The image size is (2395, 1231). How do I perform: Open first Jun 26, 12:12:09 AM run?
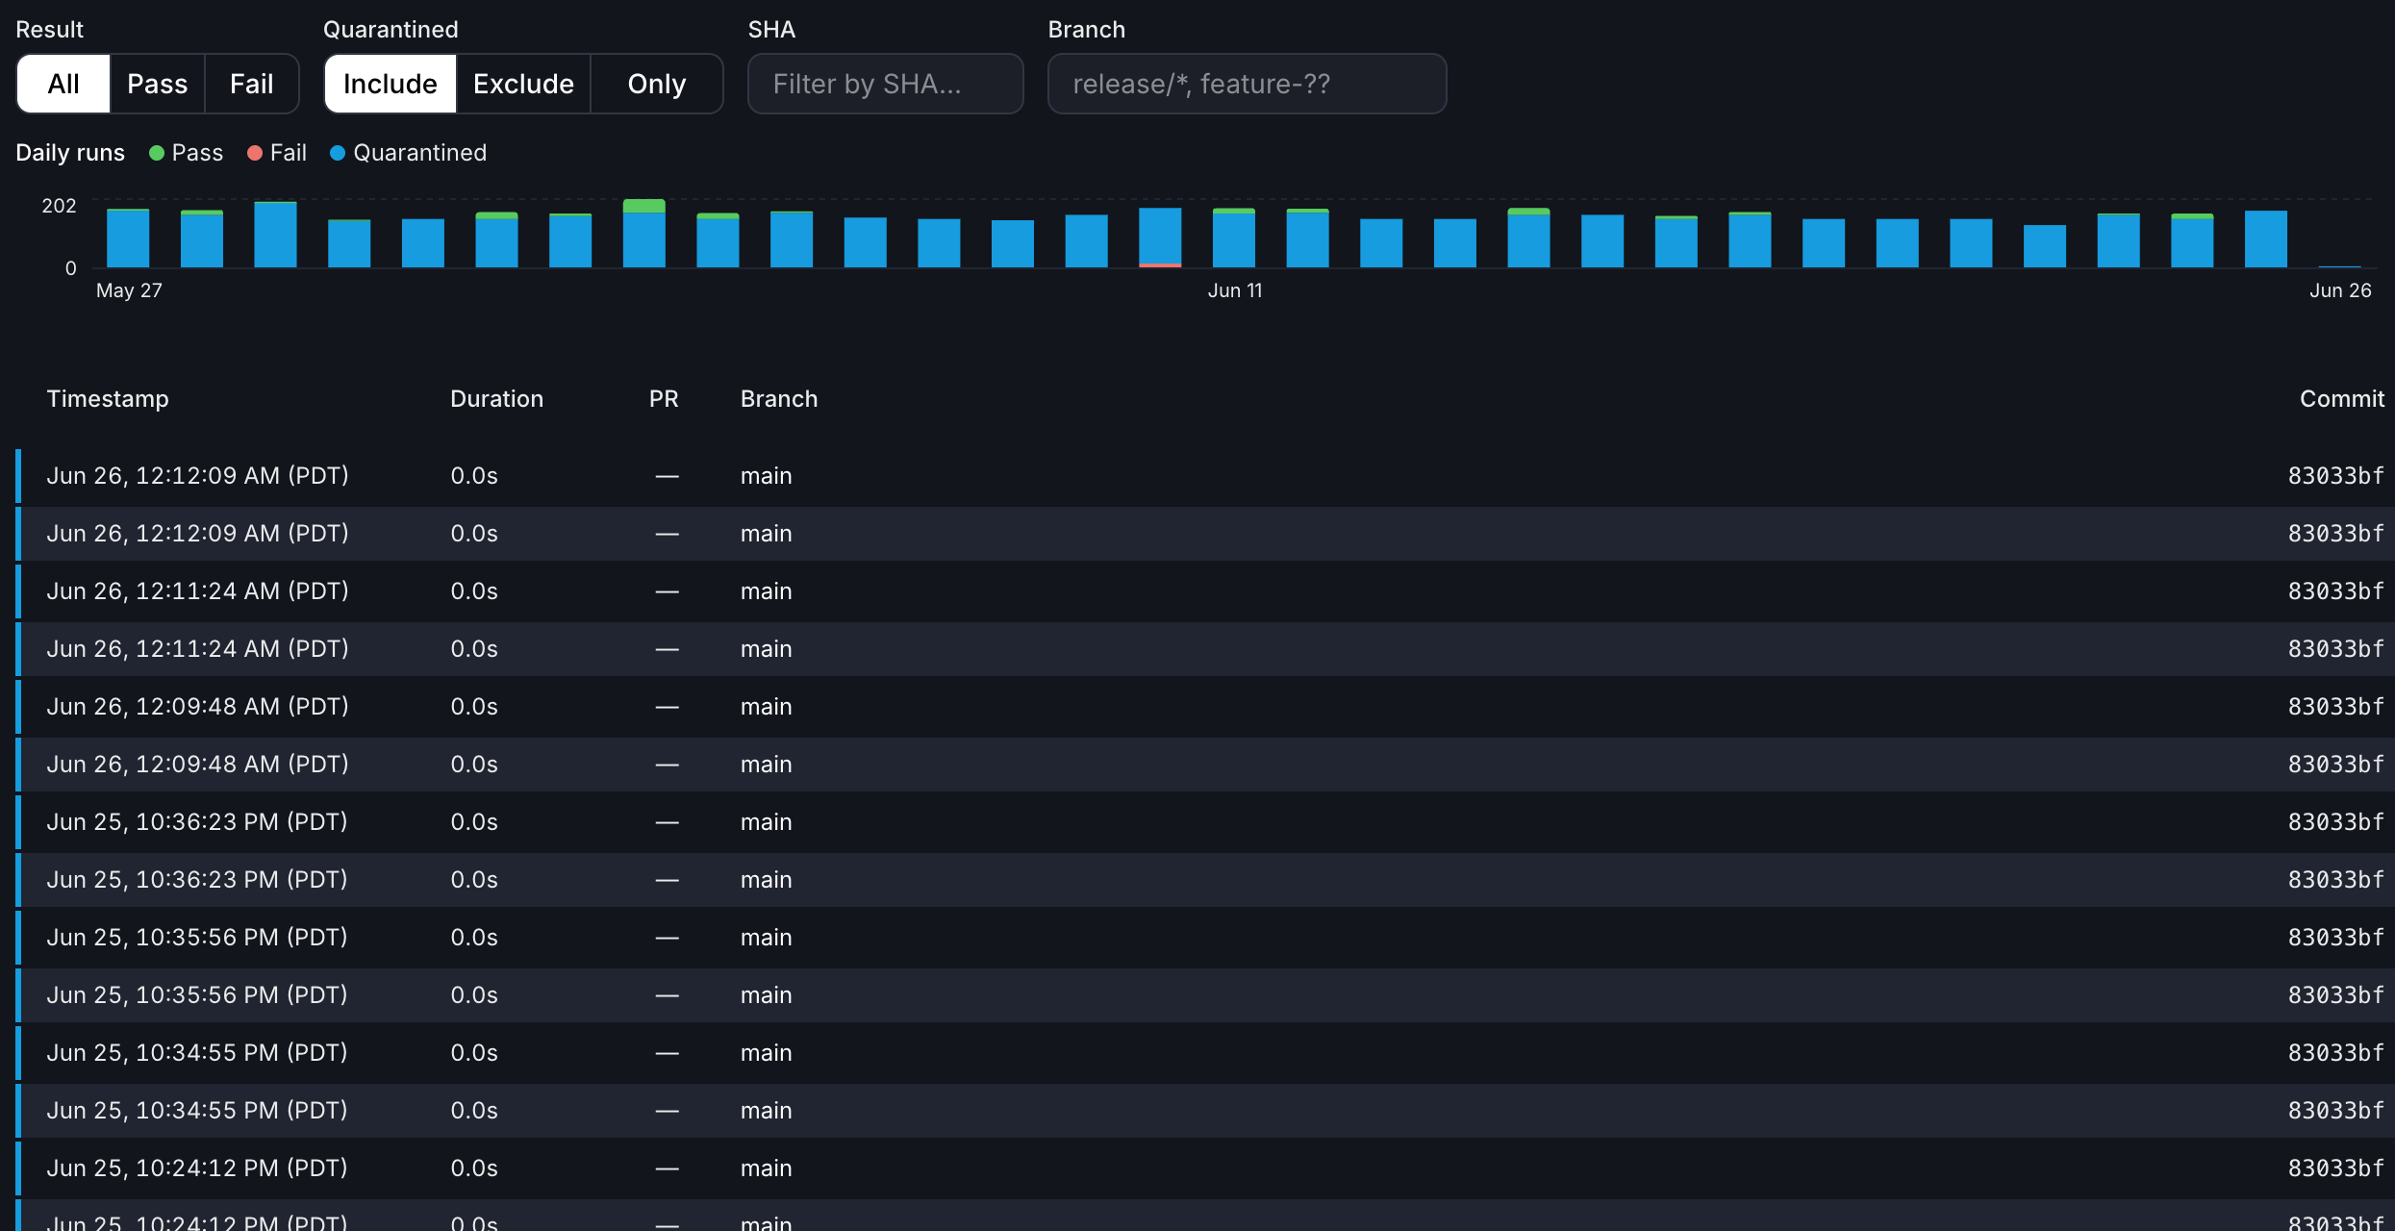coord(1205,476)
